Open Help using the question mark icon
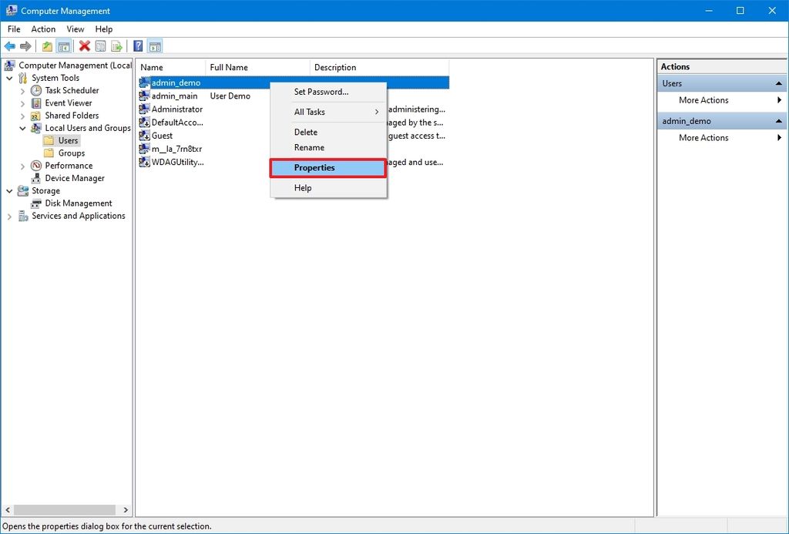The width and height of the screenshot is (789, 534). [138, 45]
